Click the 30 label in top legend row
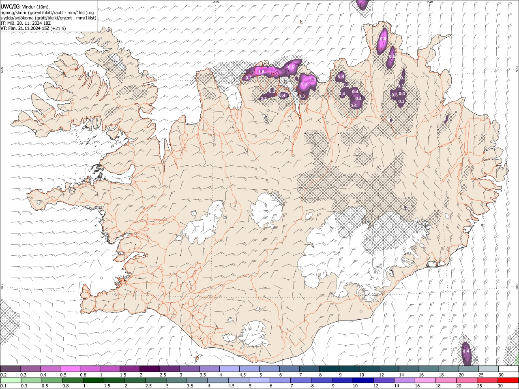519x389 pixels. click(501, 375)
